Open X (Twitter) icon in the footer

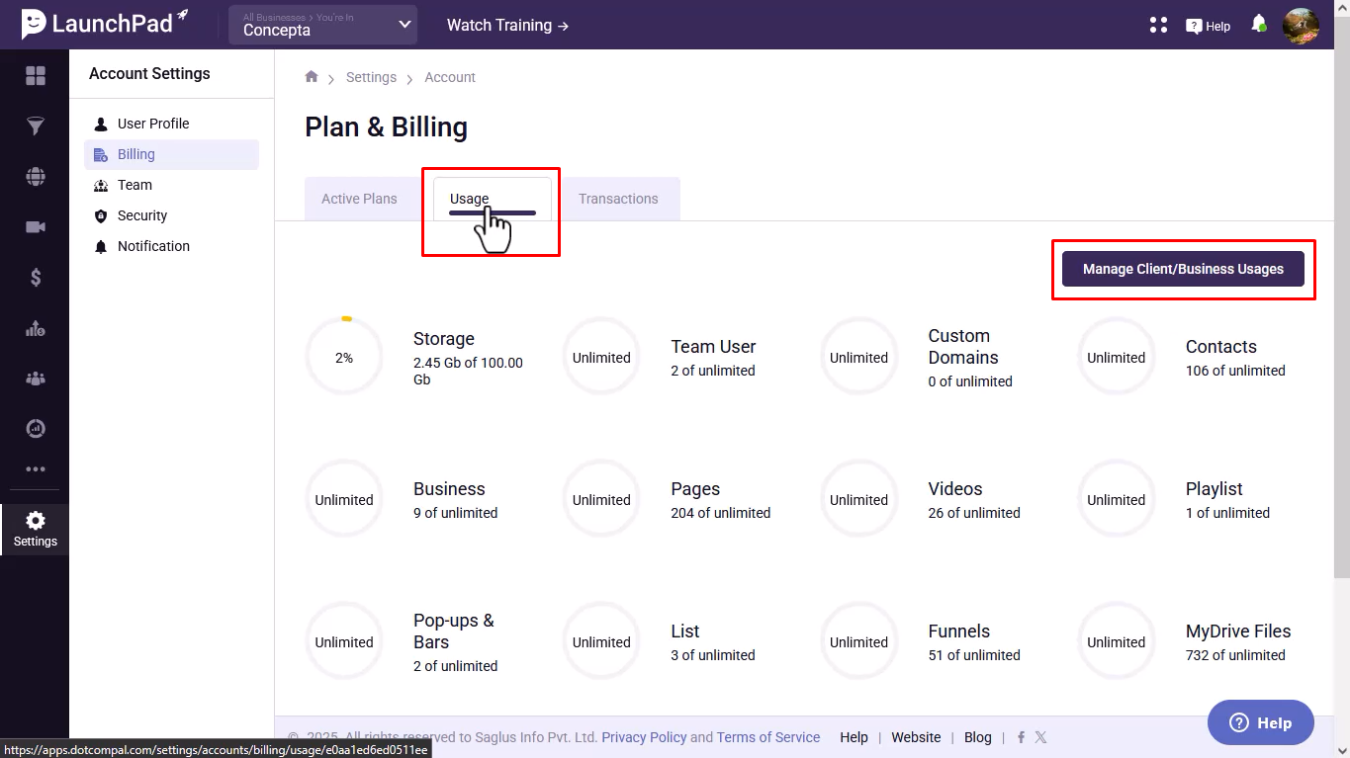pos(1040,737)
